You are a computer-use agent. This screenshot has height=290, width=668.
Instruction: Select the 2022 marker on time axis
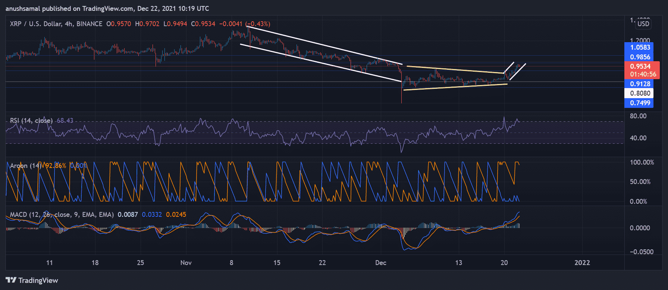[x=582, y=263]
